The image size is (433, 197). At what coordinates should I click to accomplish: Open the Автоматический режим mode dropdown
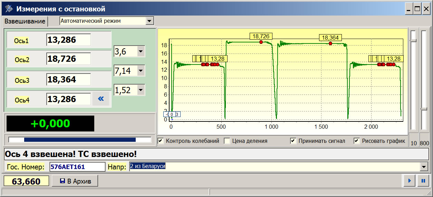point(149,21)
